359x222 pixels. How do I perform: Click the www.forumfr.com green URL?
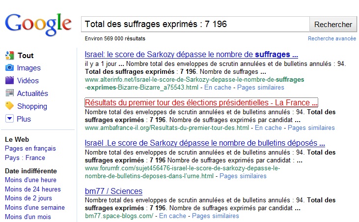point(182,172)
